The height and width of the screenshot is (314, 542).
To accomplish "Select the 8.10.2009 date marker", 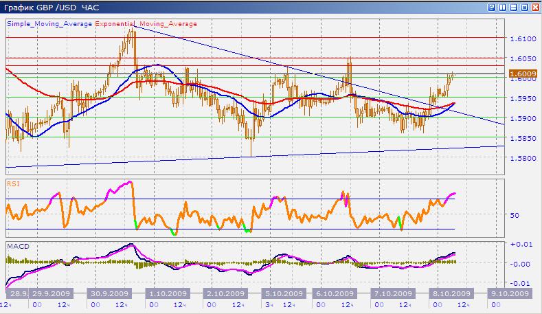I will pyautogui.click(x=450, y=292).
